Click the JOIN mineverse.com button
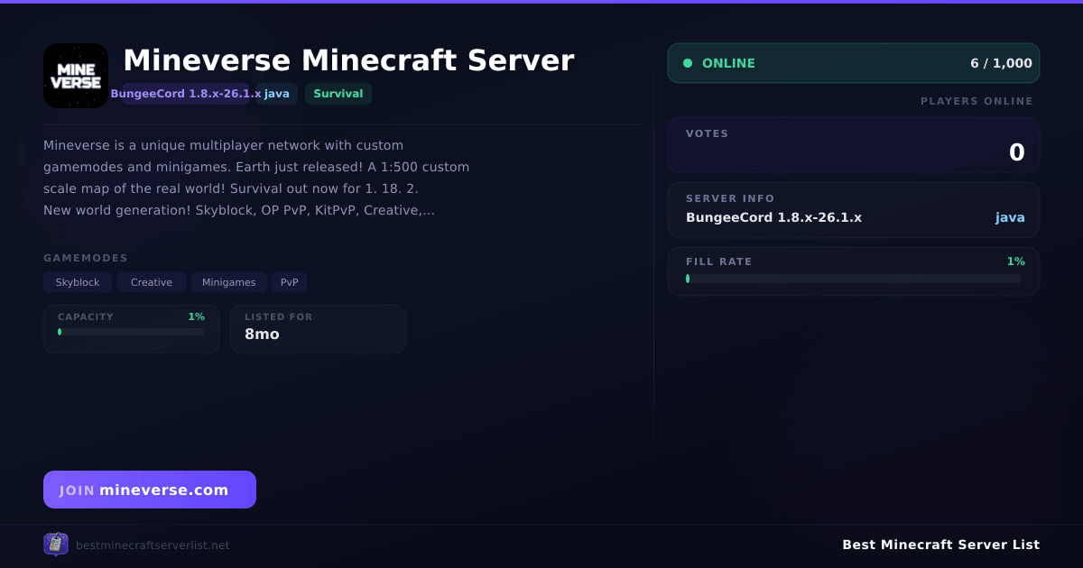The width and height of the screenshot is (1083, 568). (150, 490)
